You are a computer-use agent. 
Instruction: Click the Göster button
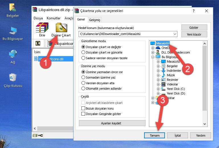(194, 28)
